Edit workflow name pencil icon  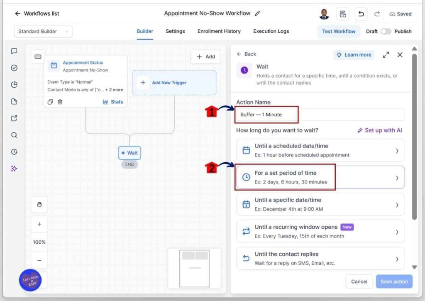point(257,13)
